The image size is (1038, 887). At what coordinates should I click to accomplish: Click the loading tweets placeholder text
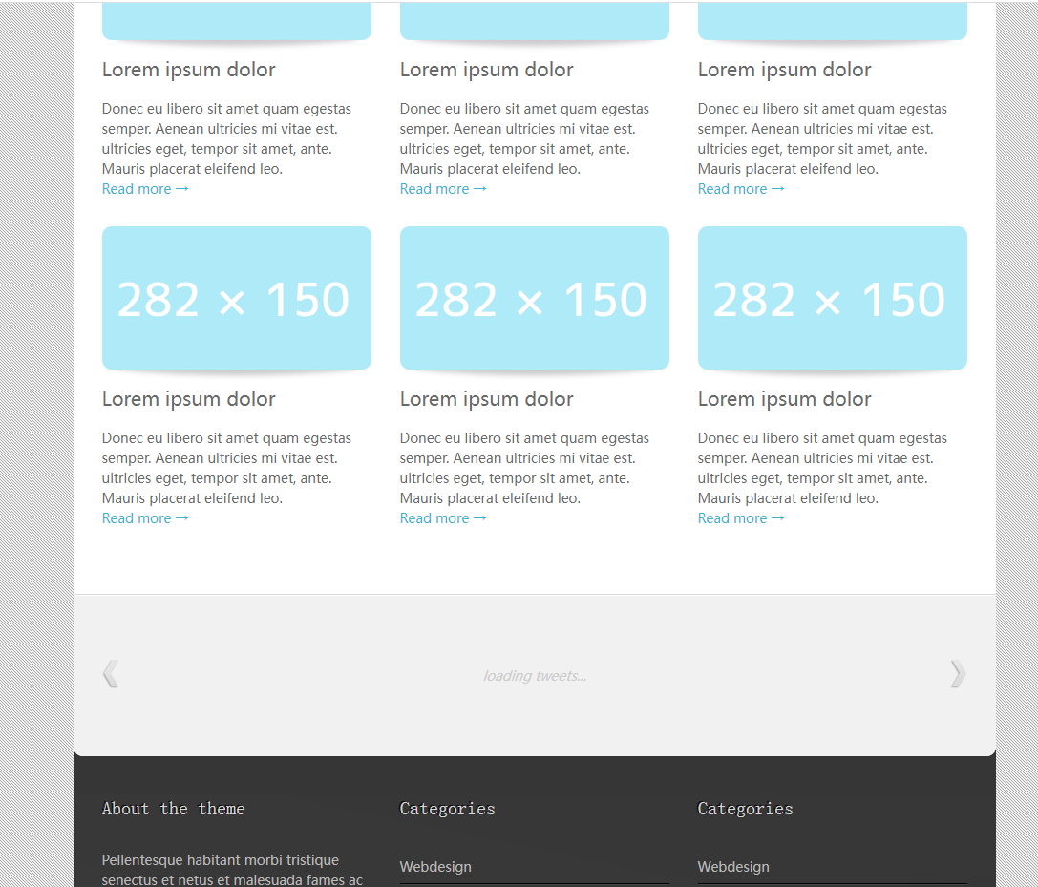535,676
